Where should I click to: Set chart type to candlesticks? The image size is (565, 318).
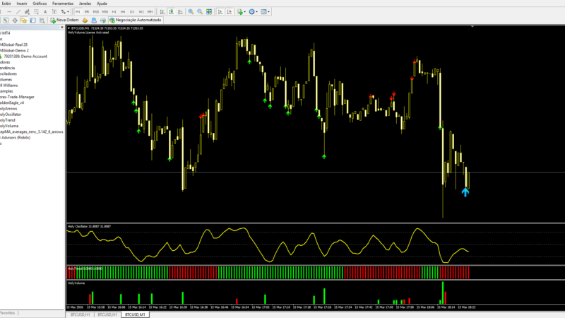click(171, 11)
